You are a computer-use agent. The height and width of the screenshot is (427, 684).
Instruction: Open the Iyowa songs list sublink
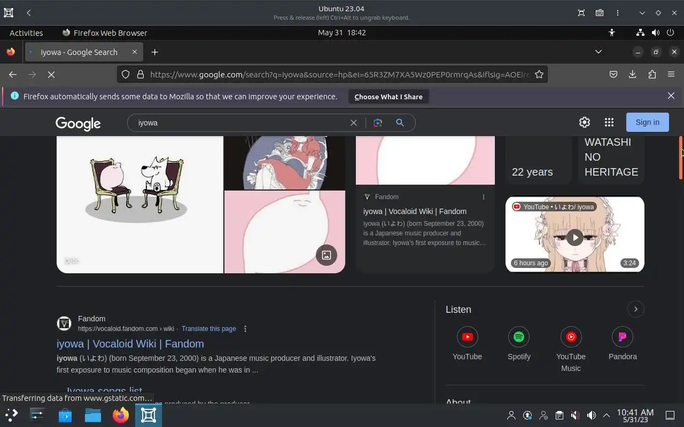[x=104, y=392]
